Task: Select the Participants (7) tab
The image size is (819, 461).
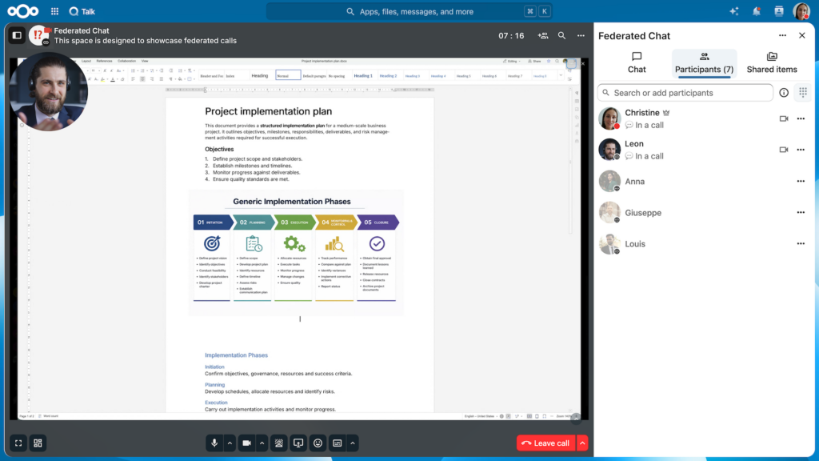Action: tap(704, 62)
